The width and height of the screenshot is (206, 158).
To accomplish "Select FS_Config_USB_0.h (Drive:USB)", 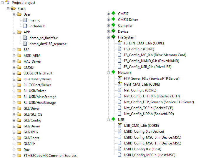I will tap(148, 67).
